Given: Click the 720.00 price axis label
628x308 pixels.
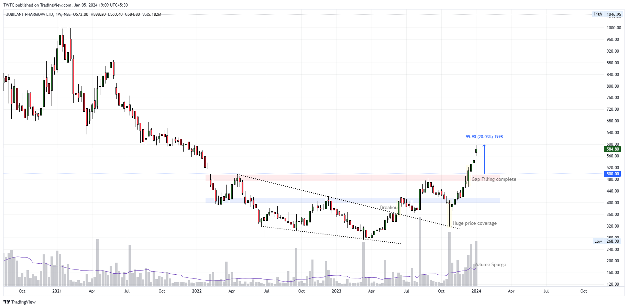Looking at the screenshot, I should click(613, 109).
